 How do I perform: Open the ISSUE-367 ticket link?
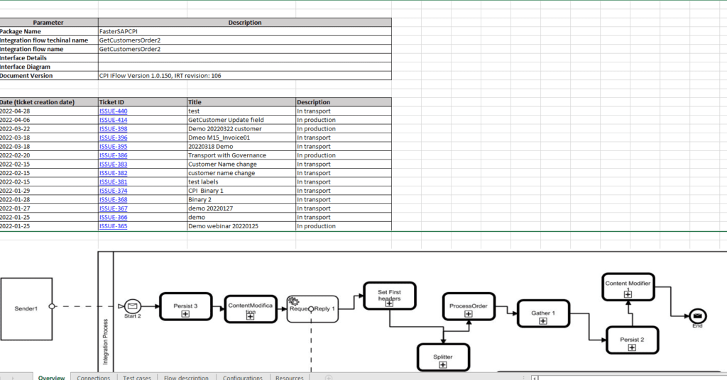point(113,208)
